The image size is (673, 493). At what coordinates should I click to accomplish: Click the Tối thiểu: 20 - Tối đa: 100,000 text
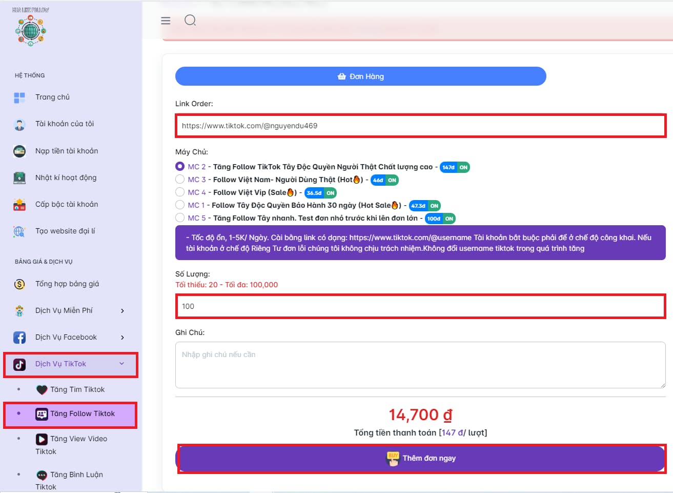click(227, 285)
